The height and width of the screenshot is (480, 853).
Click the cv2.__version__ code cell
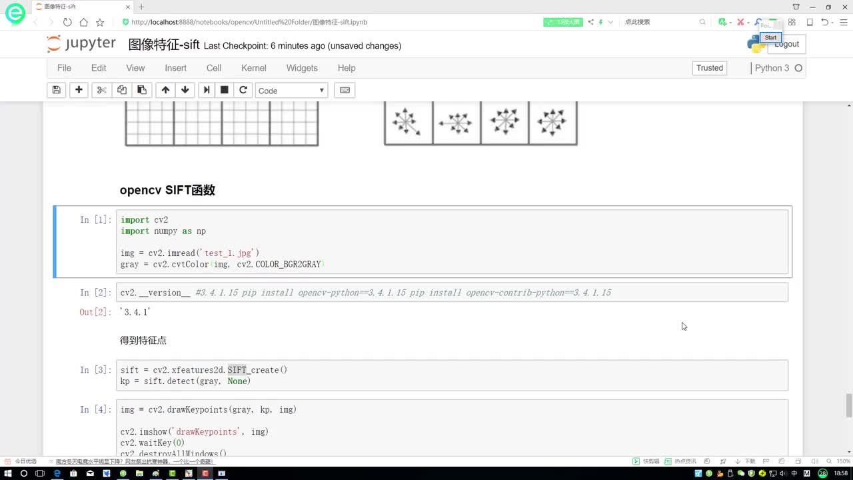coord(452,293)
